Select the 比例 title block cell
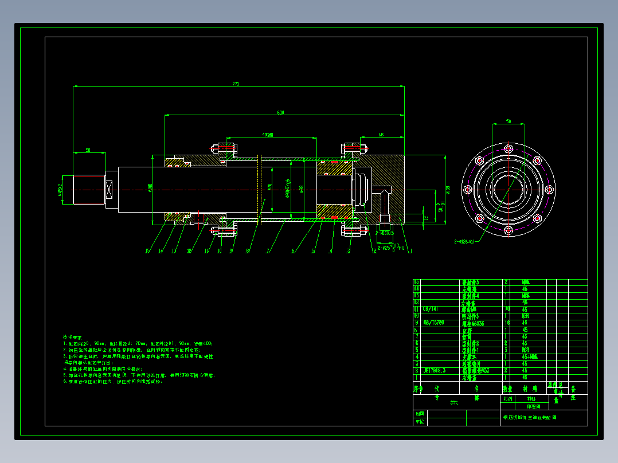Viewport: 618px width, 463px height. [508, 399]
